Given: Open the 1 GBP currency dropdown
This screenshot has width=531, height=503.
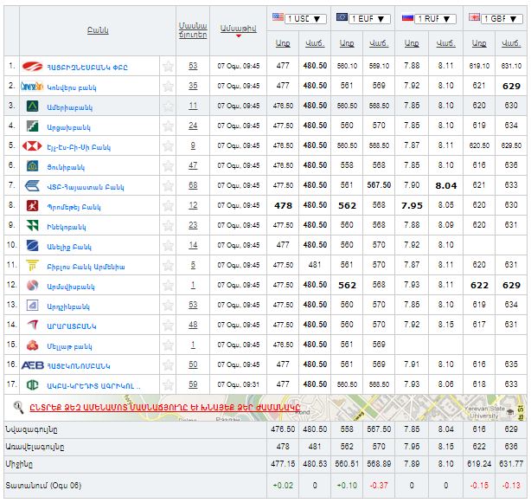Looking at the screenshot, I should pos(500,18).
